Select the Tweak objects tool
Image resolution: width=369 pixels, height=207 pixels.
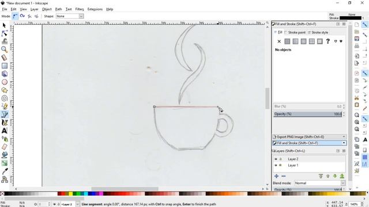4,41
